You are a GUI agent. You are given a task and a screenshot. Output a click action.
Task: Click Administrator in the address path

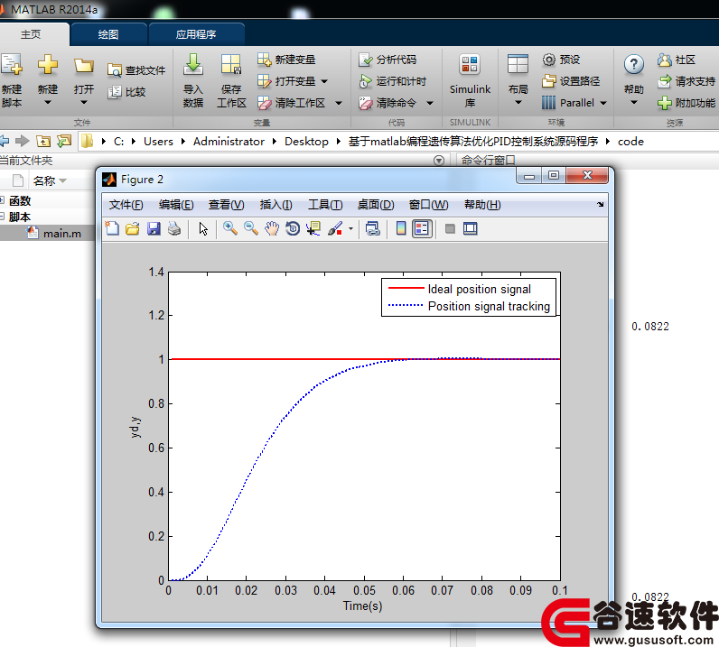[x=229, y=141]
